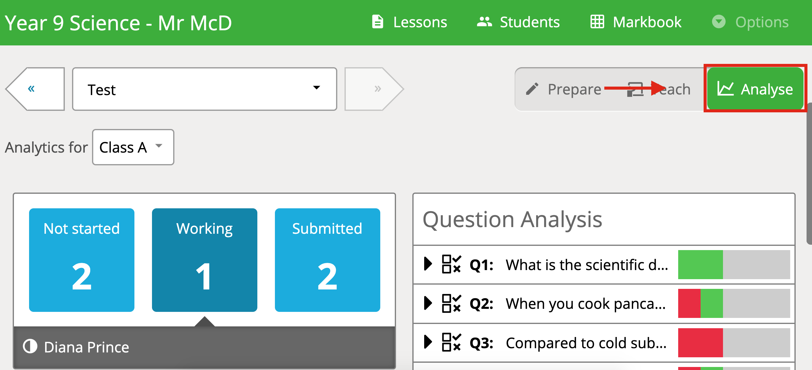Click Q1 multiple-choice type icon

[x=451, y=264]
